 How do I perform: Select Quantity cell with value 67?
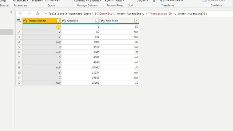coord(81,32)
